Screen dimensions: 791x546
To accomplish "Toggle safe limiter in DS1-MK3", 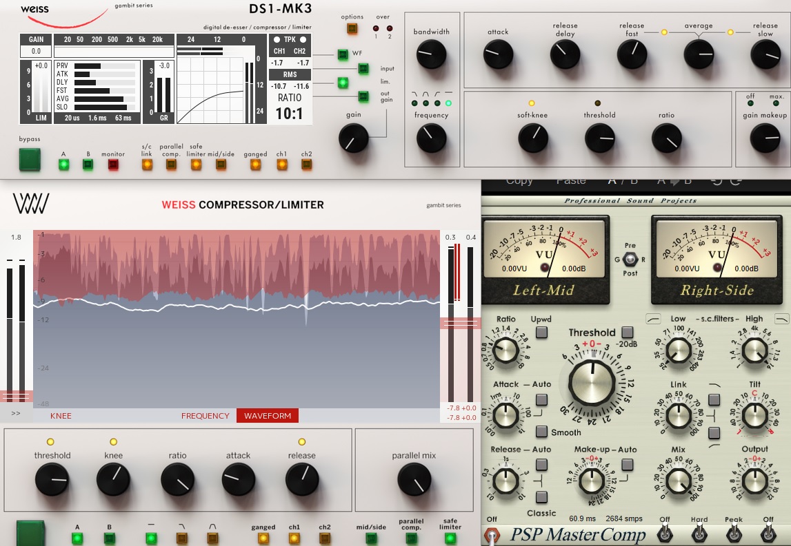I will coord(196,164).
